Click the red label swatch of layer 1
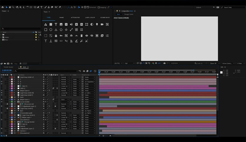This screenshot has width=246, height=142. point(12,77)
